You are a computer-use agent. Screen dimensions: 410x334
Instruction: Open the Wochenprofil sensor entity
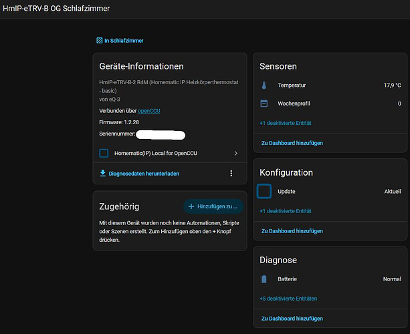330,104
